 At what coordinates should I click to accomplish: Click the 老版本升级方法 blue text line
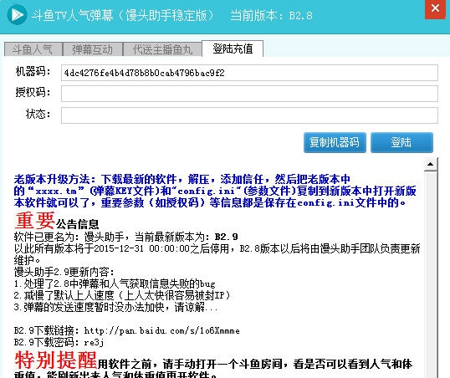click(x=182, y=180)
